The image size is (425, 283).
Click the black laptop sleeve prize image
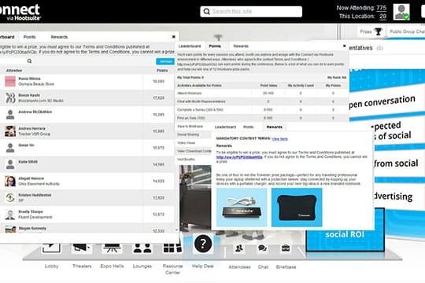[x=297, y=208]
